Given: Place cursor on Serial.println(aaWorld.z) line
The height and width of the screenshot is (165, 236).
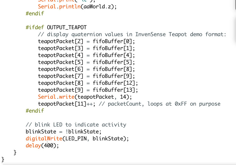Looking at the screenshot, I should [x=77, y=7].
